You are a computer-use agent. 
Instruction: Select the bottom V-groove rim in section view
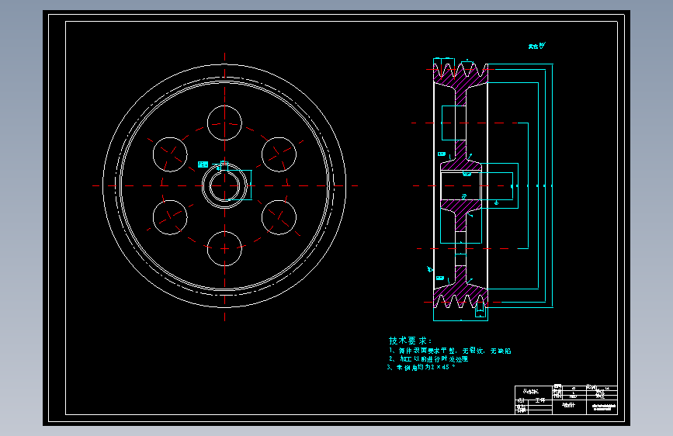pos(460,297)
